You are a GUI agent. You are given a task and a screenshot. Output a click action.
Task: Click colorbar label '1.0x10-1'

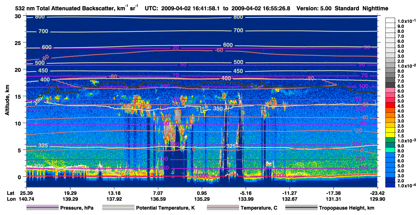[x=407, y=21]
